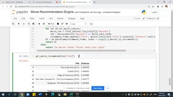The width and height of the screenshot is (173, 97).
Task: Move selected cell up arrow icon
Action: click(39, 24)
